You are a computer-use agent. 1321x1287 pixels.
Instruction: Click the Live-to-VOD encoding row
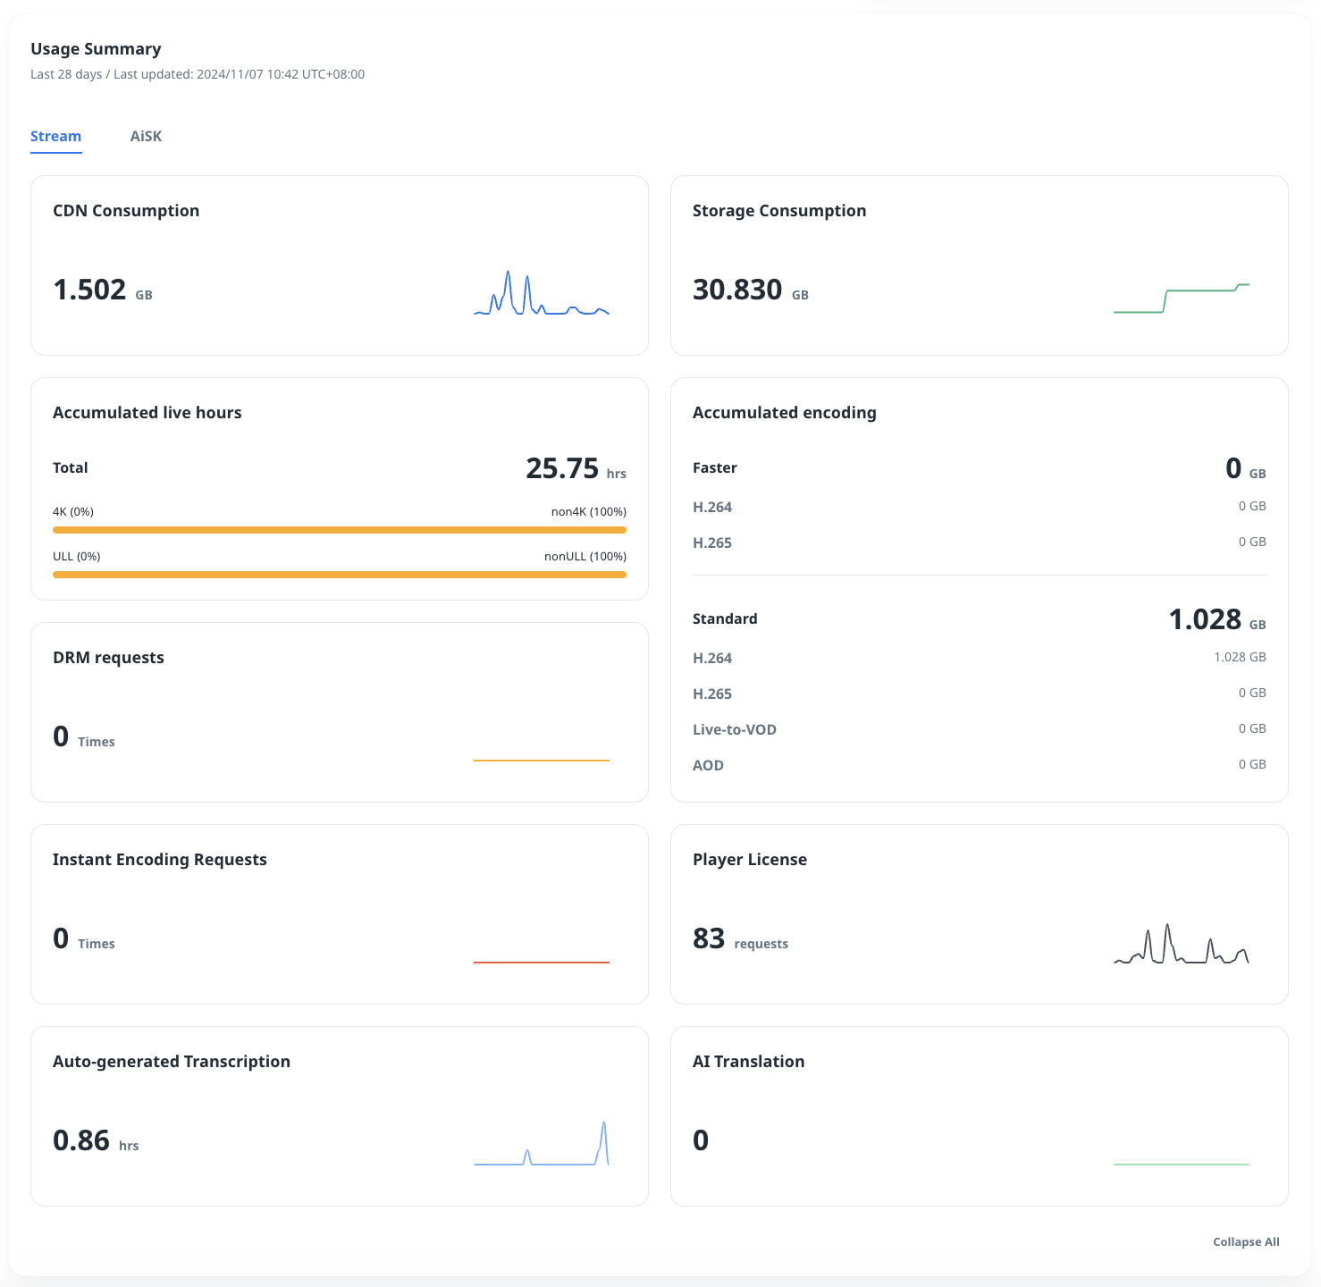(979, 729)
